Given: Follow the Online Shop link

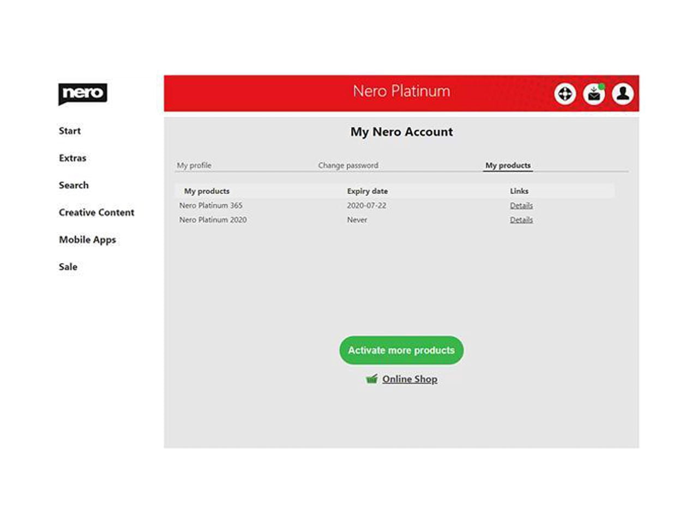Looking at the screenshot, I should [410, 379].
